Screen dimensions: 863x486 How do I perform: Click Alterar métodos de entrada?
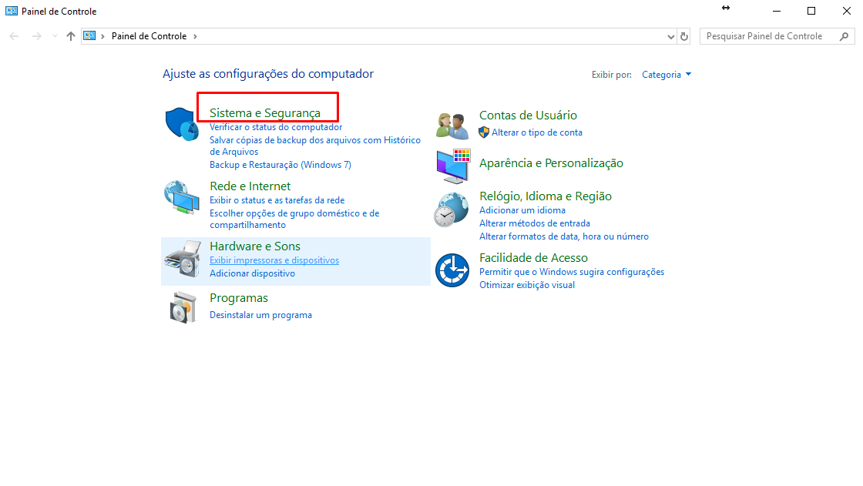pos(535,223)
